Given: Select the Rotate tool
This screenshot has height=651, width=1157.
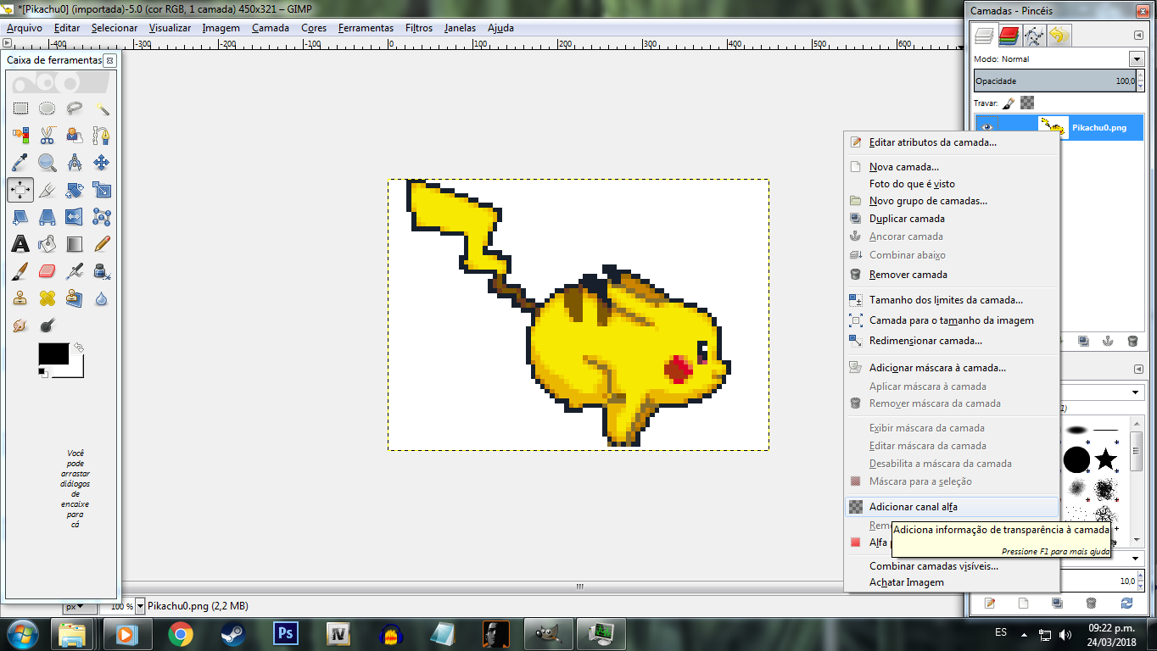Looking at the screenshot, I should coord(75,190).
